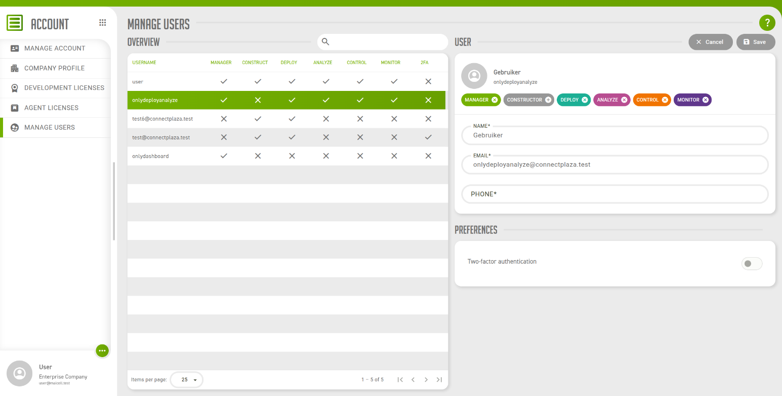Open Agent Licenses menu item
782x396 pixels.
point(55,108)
